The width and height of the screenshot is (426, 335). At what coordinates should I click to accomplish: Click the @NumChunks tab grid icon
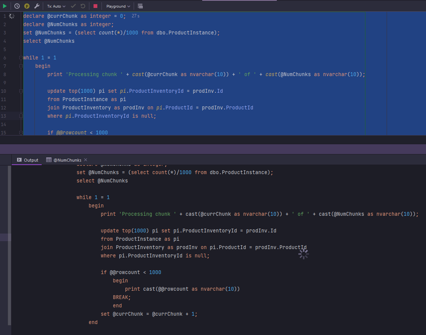pyautogui.click(x=48, y=160)
